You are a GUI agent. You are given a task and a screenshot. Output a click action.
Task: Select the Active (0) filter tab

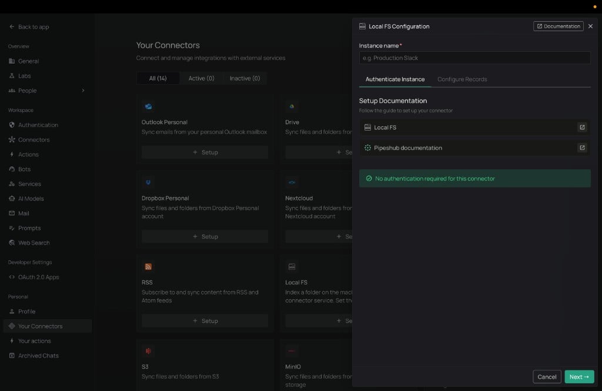tap(201, 78)
